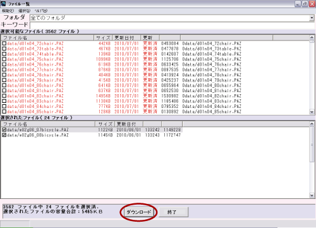Click ファイル名 header in selected files list
316x228 pixels.
48,124
